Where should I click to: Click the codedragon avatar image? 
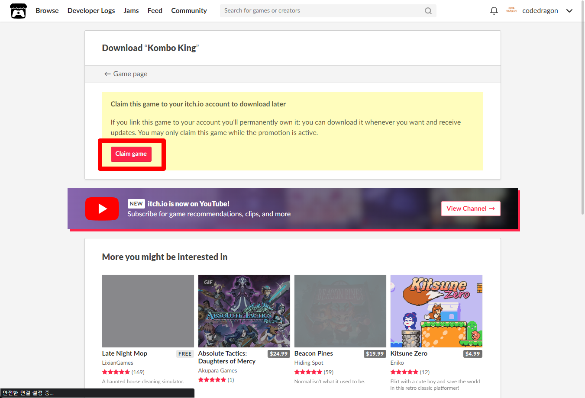(x=511, y=10)
